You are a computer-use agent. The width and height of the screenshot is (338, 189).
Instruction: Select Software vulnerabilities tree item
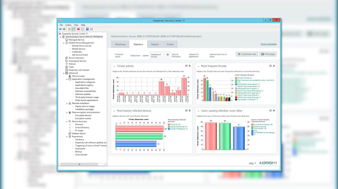[x=86, y=91]
